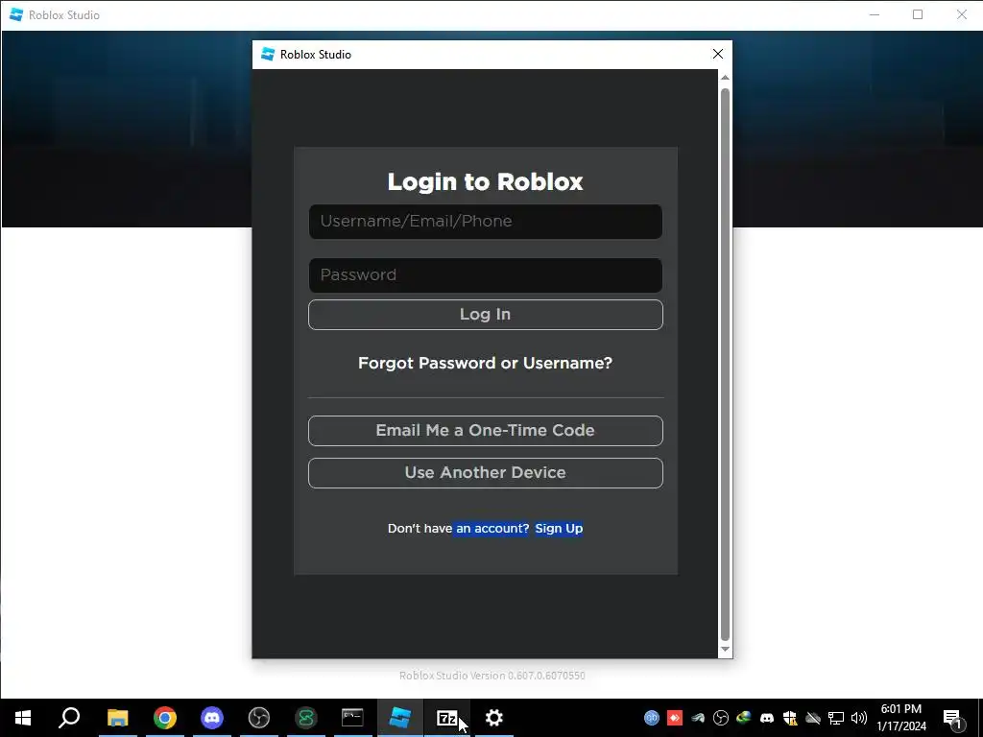
Task: Open the Sign Up link
Action: (559, 529)
